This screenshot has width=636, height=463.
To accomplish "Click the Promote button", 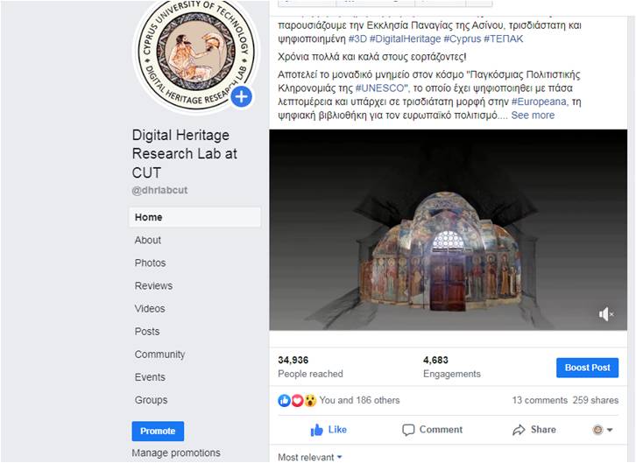I will (x=158, y=431).
